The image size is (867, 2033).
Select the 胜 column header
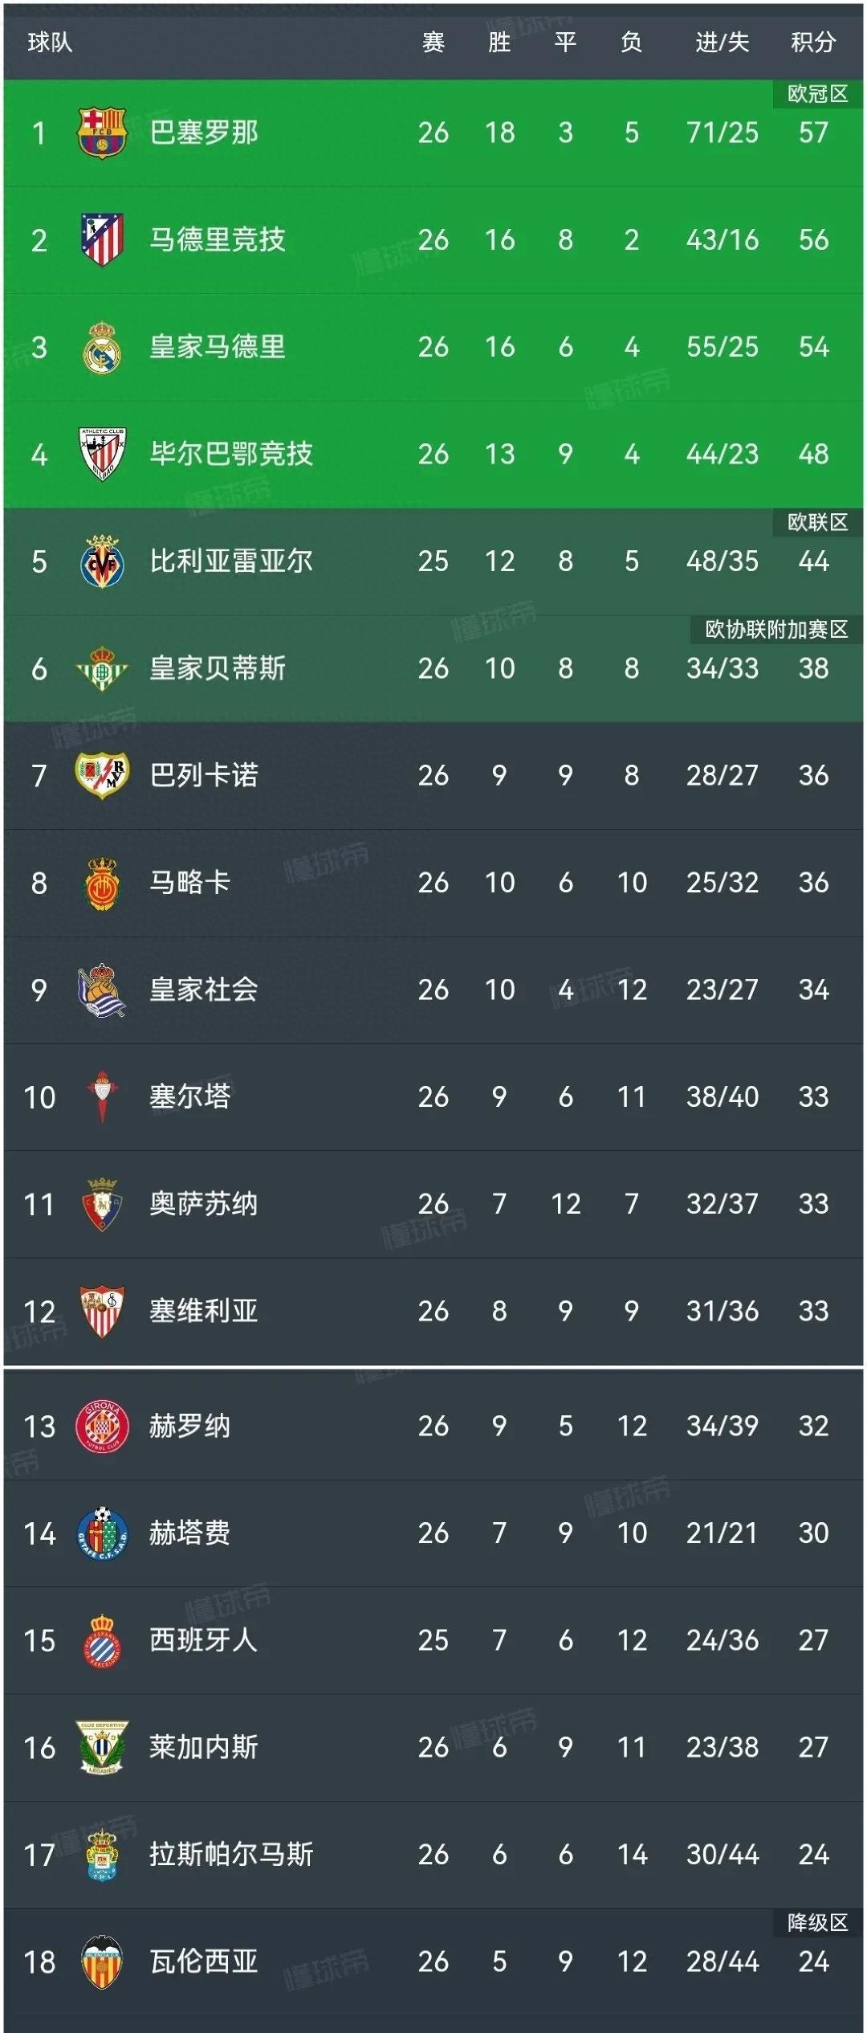[x=499, y=43]
